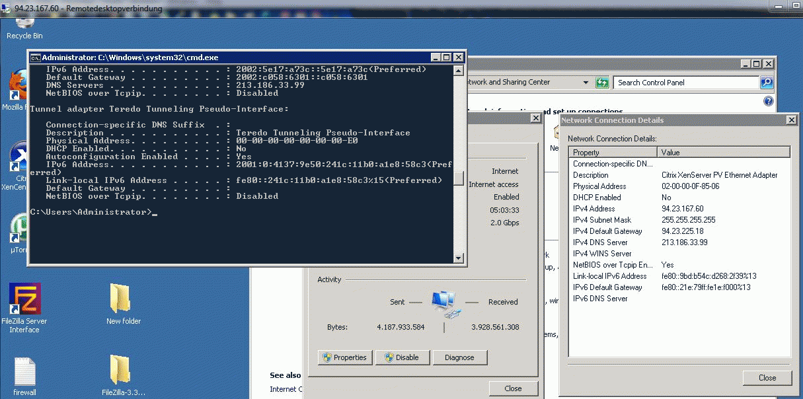Maximize the cmd.exe window
The width and height of the screenshot is (803, 399).
tap(447, 57)
